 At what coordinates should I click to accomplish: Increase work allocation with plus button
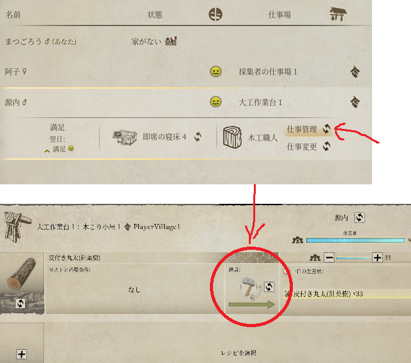(x=377, y=258)
